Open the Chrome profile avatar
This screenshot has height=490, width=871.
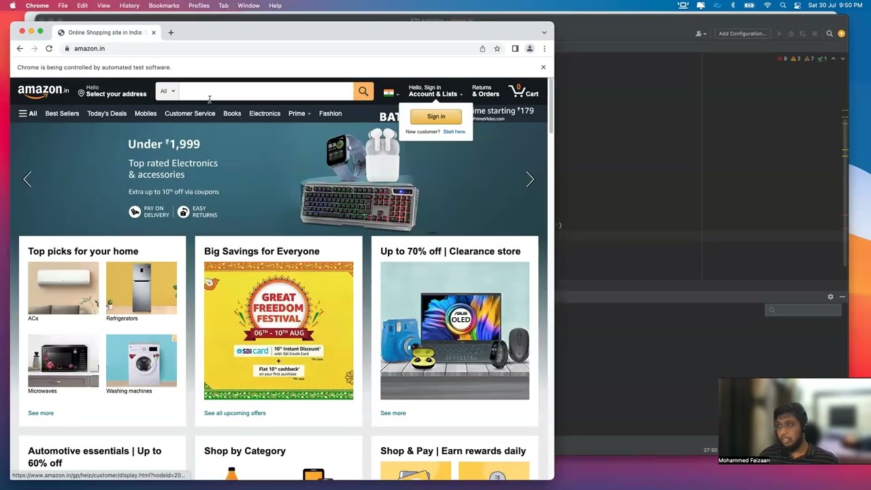click(x=529, y=48)
